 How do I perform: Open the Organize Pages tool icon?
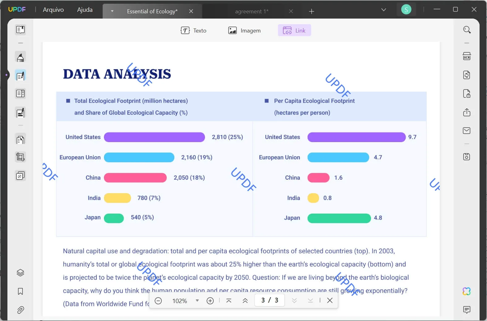coord(20,93)
